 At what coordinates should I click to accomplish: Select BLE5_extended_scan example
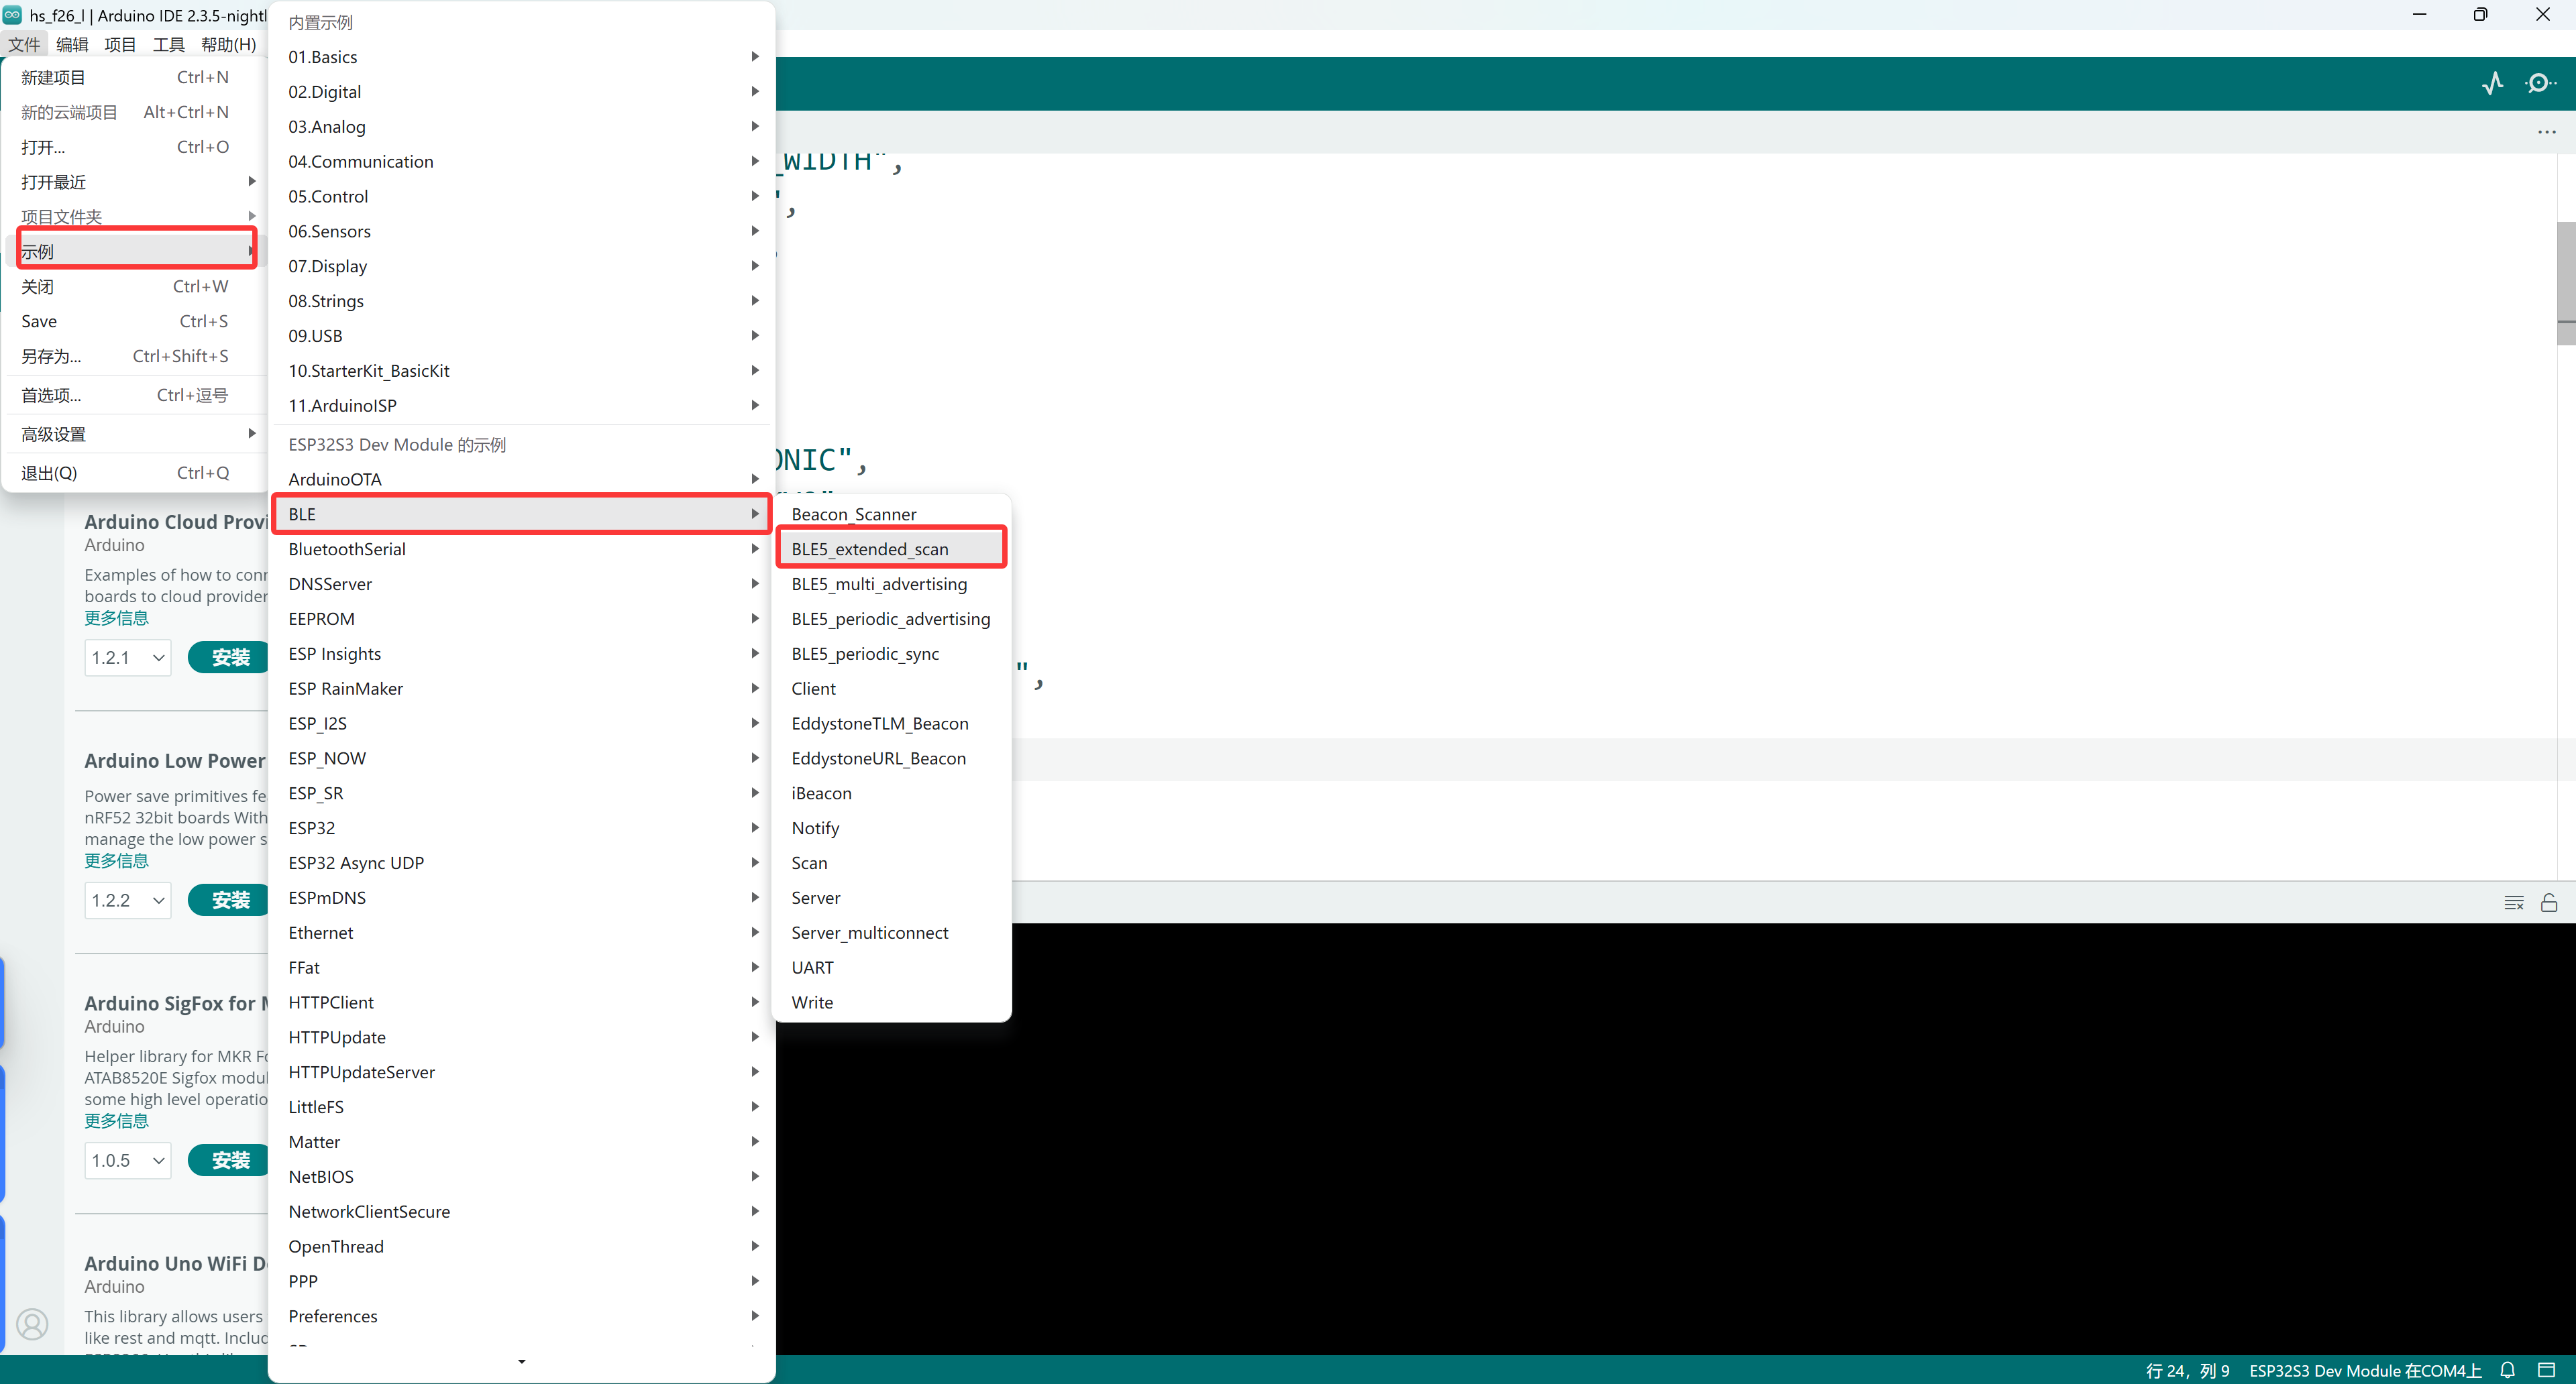coord(870,549)
